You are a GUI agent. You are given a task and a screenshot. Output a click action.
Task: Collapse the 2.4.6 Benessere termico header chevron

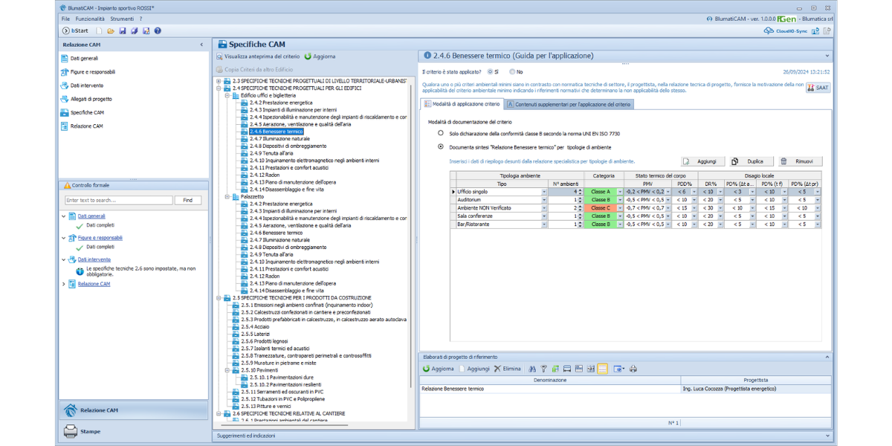827,56
